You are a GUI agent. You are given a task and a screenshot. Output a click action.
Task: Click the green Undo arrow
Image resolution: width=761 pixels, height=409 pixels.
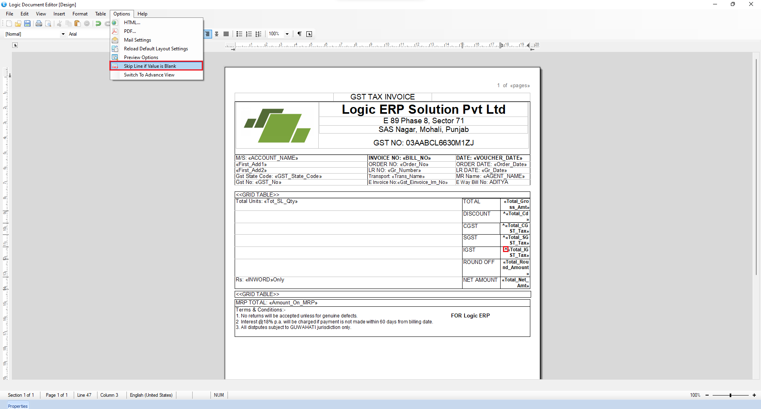tap(98, 24)
